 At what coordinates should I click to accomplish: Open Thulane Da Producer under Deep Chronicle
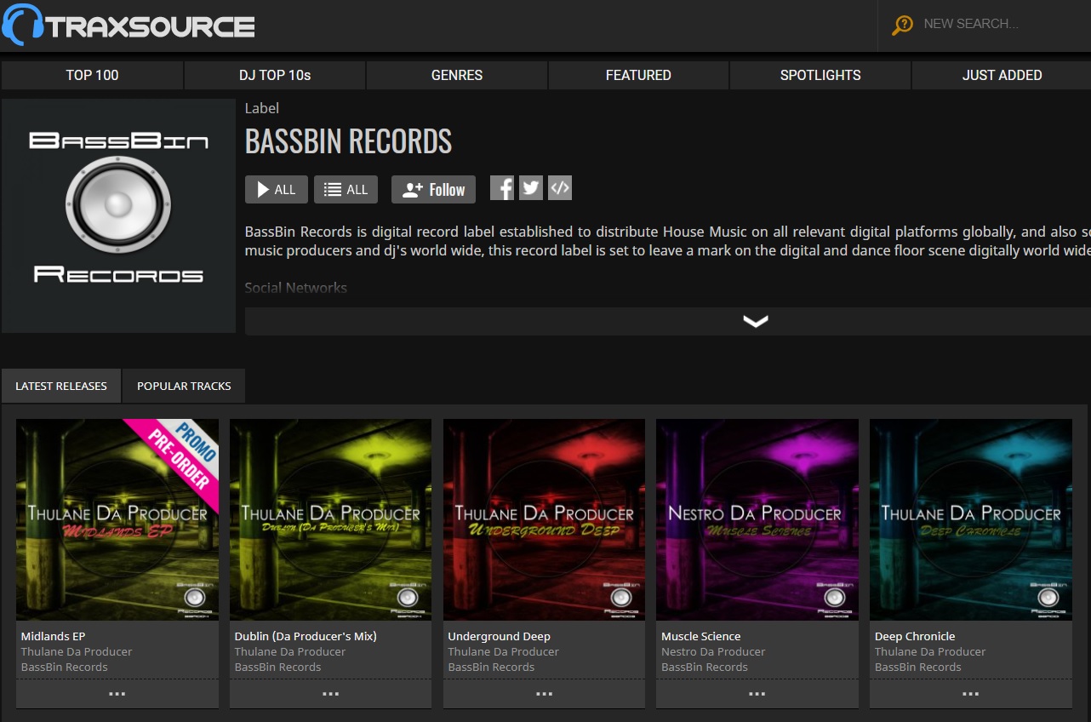click(930, 651)
